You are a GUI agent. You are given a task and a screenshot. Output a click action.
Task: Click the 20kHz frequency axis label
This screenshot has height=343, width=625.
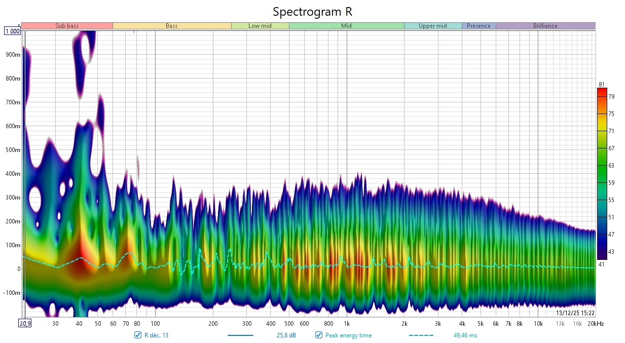tap(595, 323)
